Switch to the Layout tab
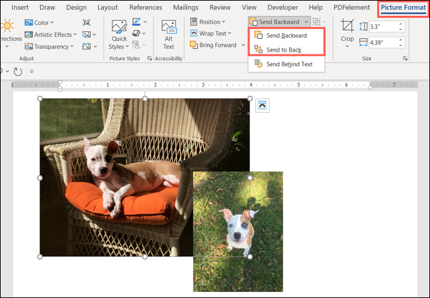This screenshot has height=298, width=430. [x=107, y=7]
